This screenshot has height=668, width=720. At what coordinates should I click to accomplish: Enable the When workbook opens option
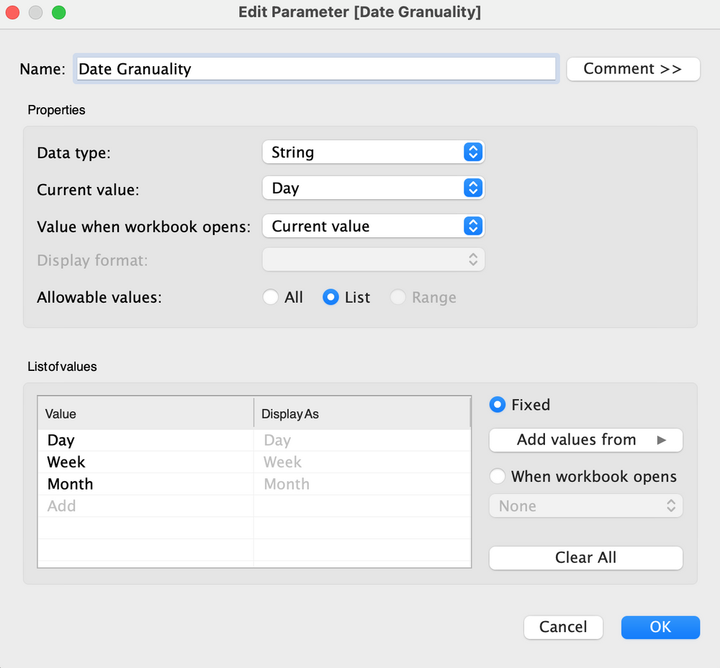click(x=497, y=476)
